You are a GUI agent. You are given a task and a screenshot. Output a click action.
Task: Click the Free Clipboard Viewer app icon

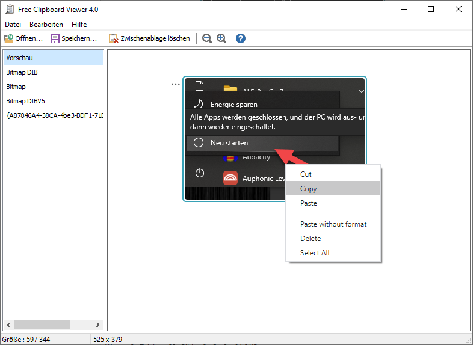click(x=10, y=10)
